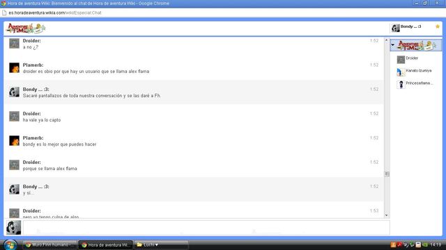
Task: Switch to 'Muro:Finn humano' taskbar window
Action: click(49, 245)
